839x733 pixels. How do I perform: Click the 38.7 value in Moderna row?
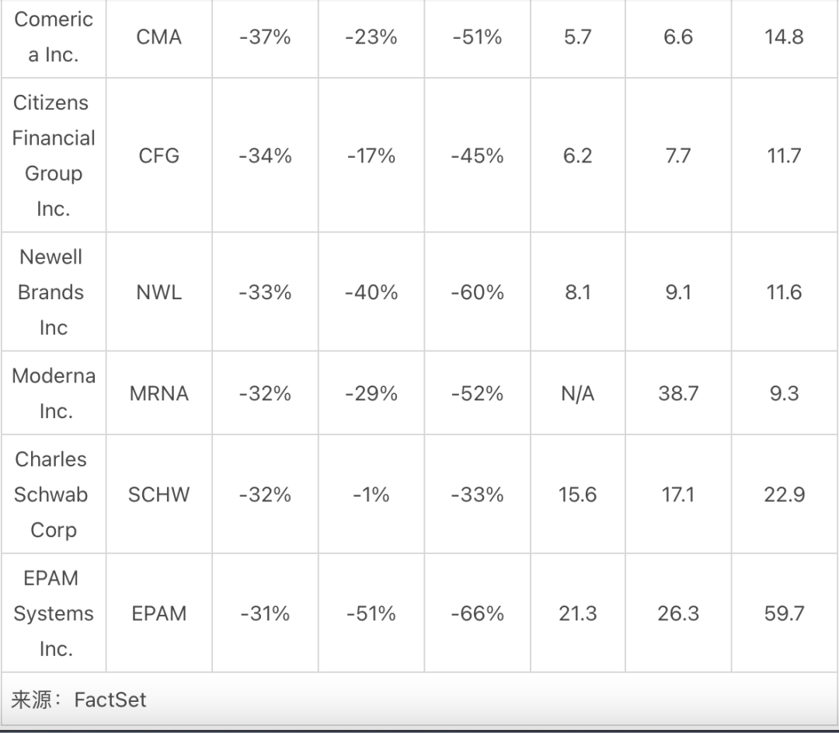point(678,393)
